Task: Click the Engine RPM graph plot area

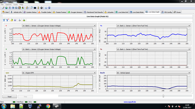Action: click(x=53, y=82)
